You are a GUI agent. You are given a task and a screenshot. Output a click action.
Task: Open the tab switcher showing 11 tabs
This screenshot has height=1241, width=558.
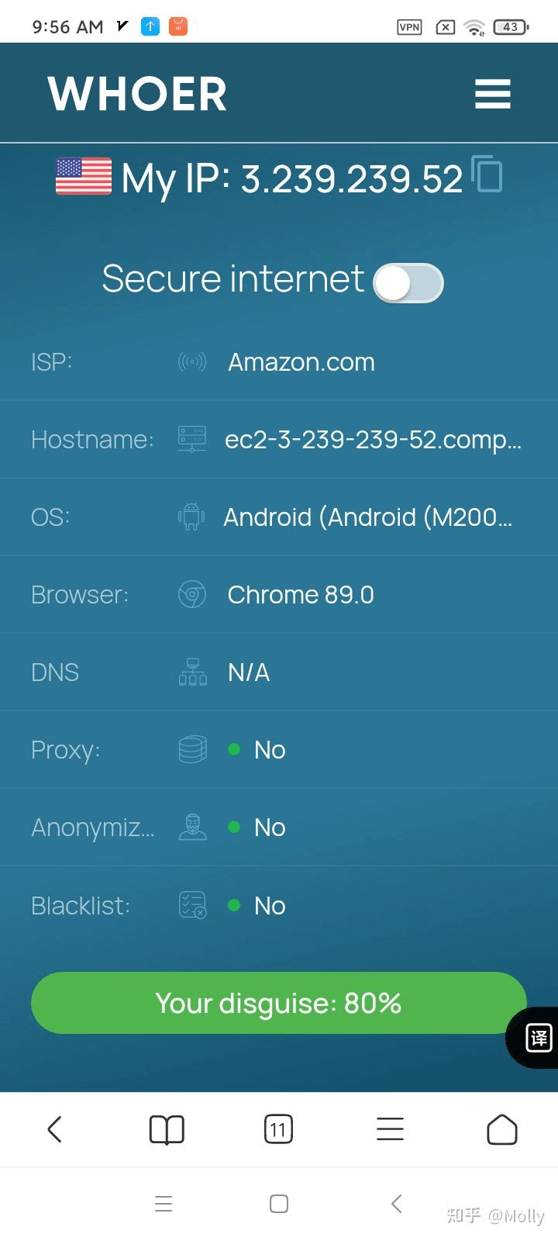(278, 1129)
